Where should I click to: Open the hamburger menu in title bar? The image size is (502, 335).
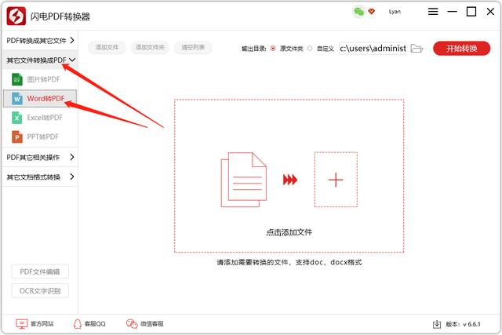435,12
